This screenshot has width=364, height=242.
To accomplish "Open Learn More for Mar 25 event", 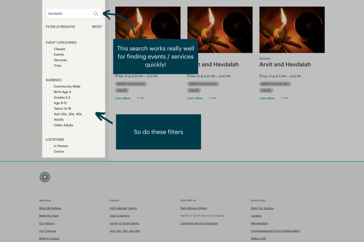I will click(195, 98).
